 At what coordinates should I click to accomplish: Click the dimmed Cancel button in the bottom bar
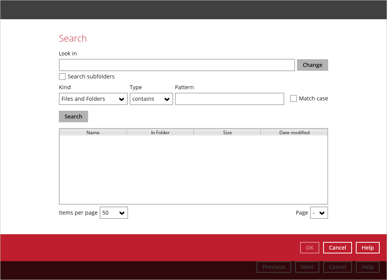tap(337, 267)
